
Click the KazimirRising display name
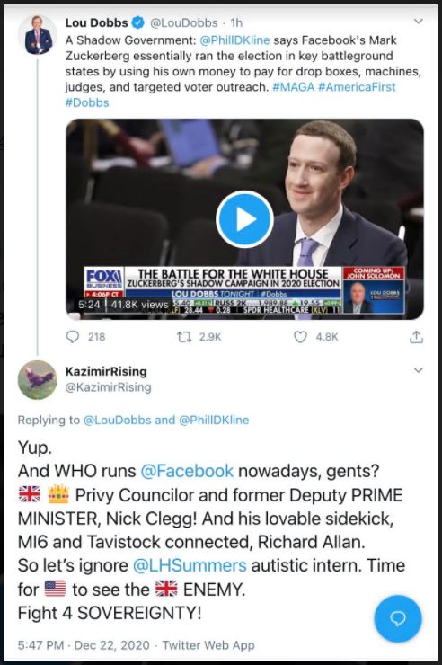tap(106, 371)
